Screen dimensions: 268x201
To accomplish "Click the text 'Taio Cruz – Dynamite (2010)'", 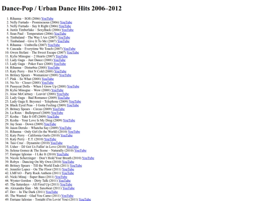I will 30,143.
